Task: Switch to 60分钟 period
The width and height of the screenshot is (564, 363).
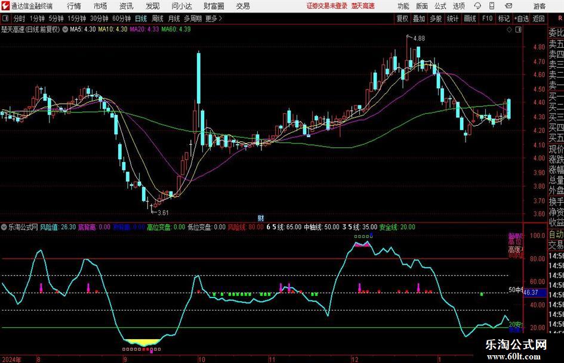Action: pyautogui.click(x=122, y=18)
